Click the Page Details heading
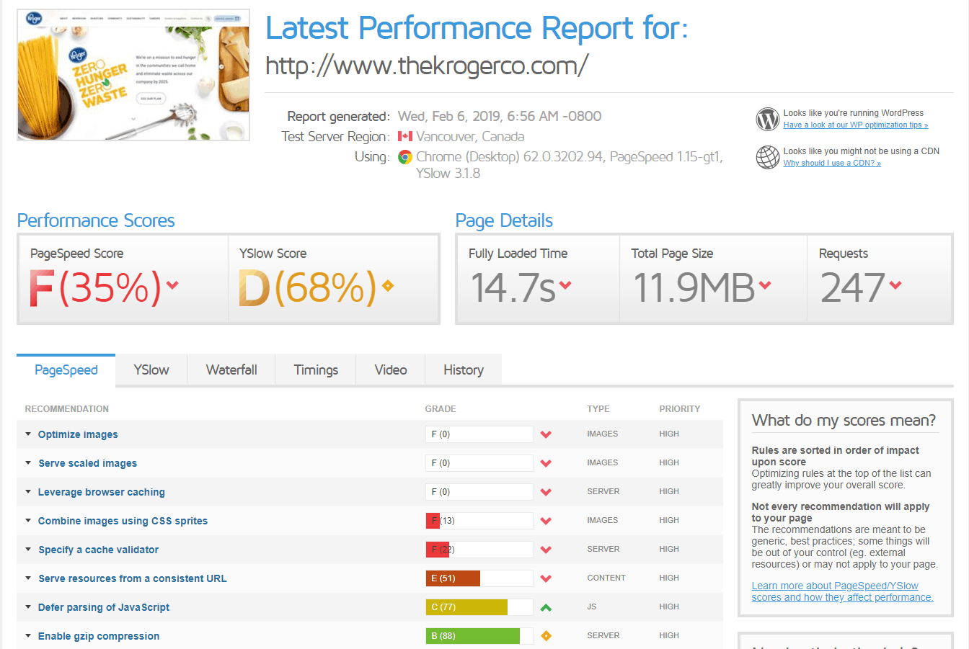 pos(504,220)
